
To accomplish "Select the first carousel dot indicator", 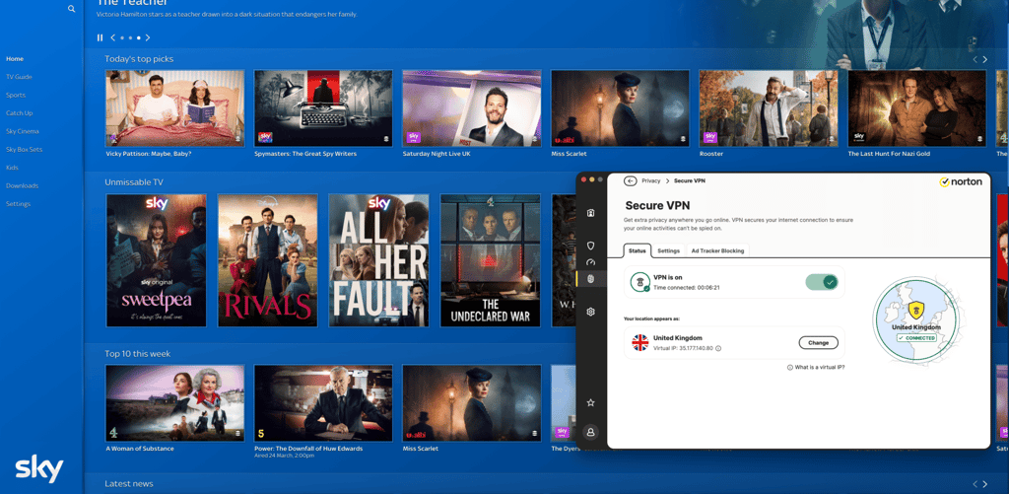I will [x=122, y=38].
